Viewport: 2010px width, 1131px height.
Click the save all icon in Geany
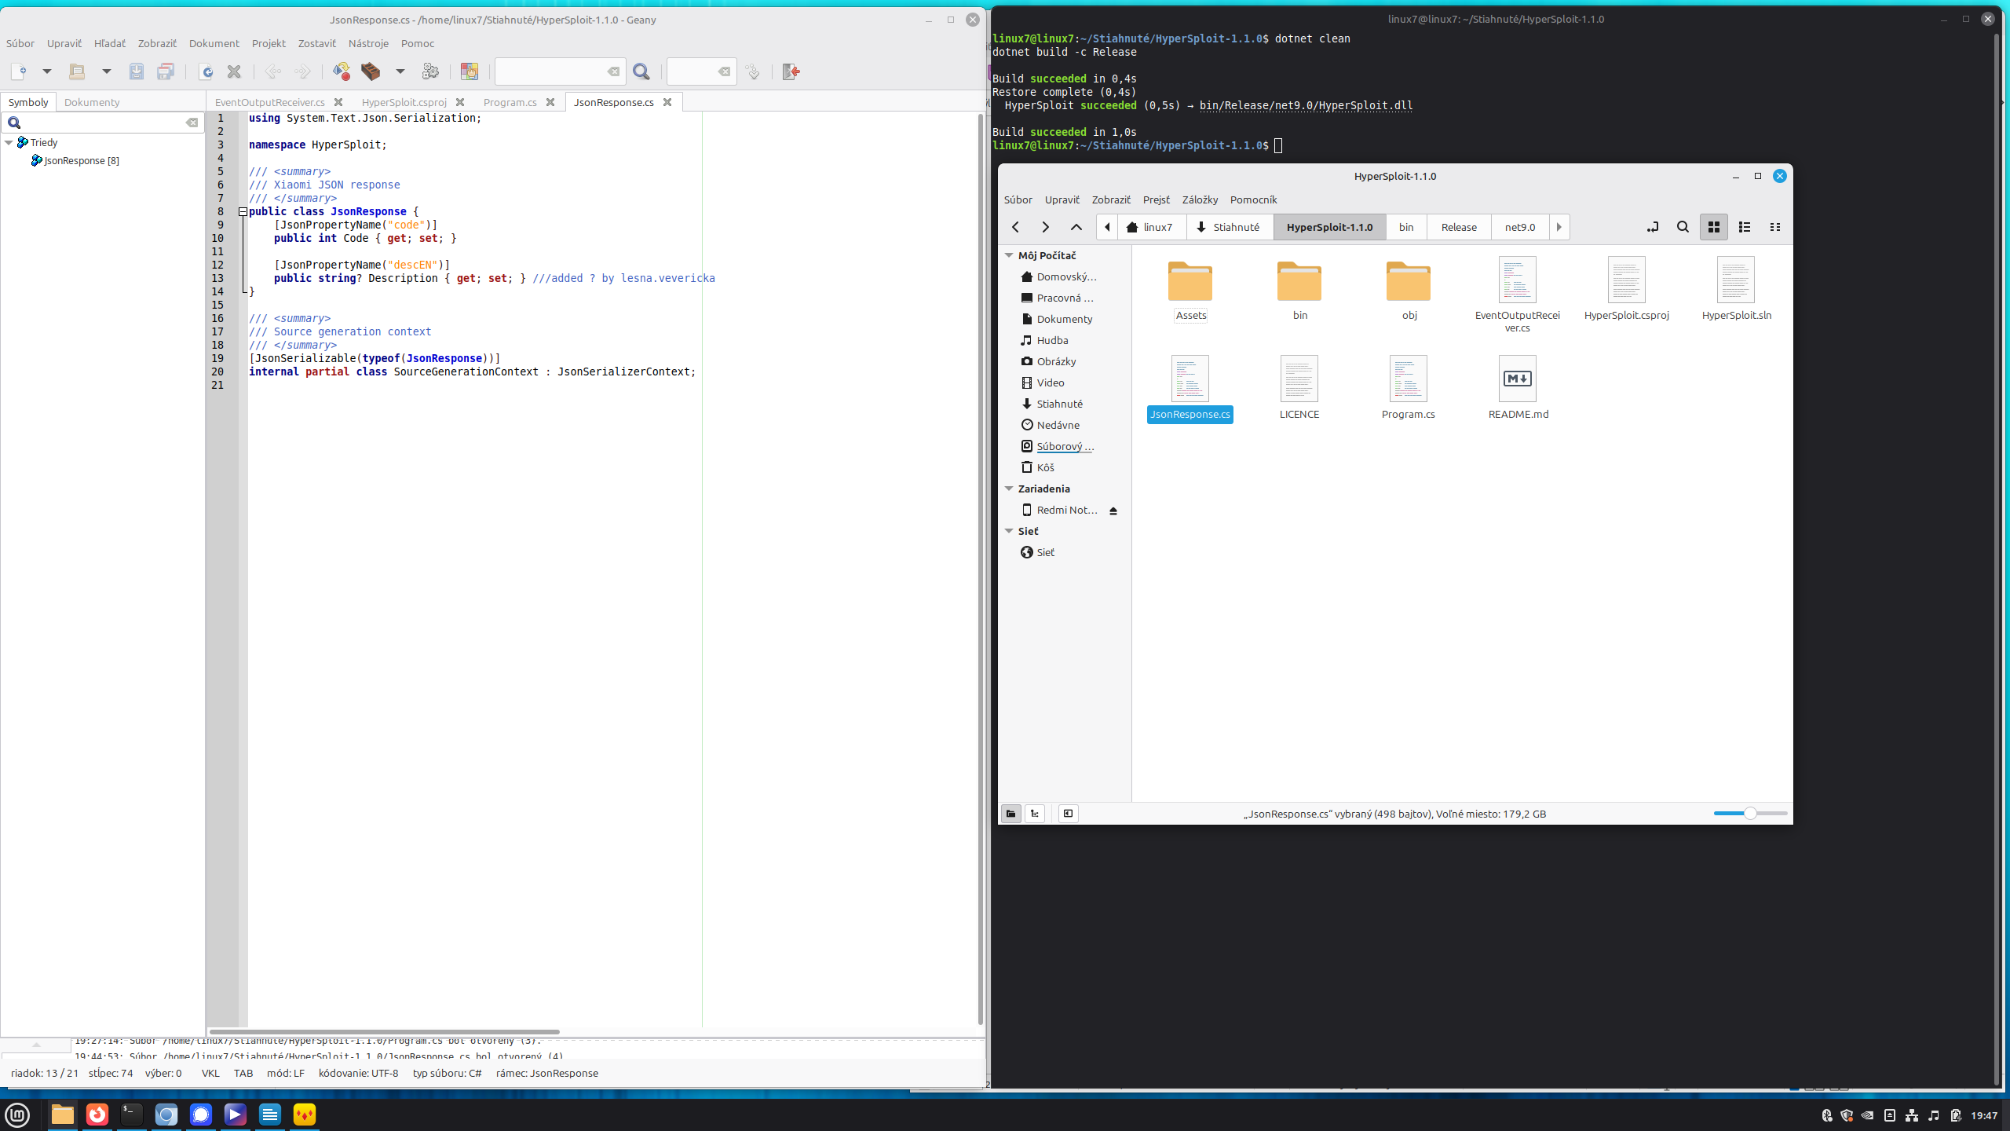point(166,71)
